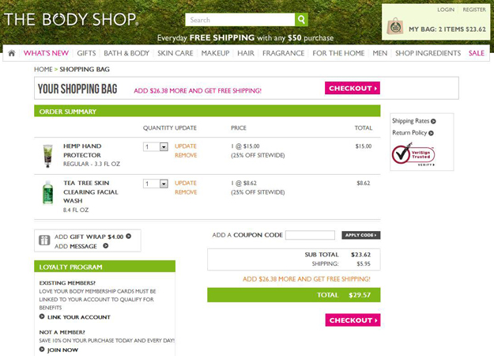Click arrow icon beside Join Now
Image resolution: width=494 pixels, height=356 pixels.
[x=42, y=349]
